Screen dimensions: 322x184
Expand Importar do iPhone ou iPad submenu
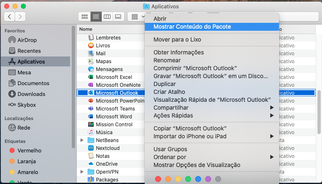tap(212, 136)
